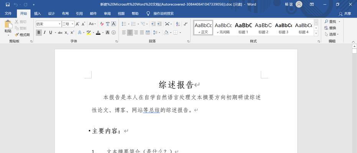Click the user account avatar icon
357x153 pixels.
[x=299, y=4]
